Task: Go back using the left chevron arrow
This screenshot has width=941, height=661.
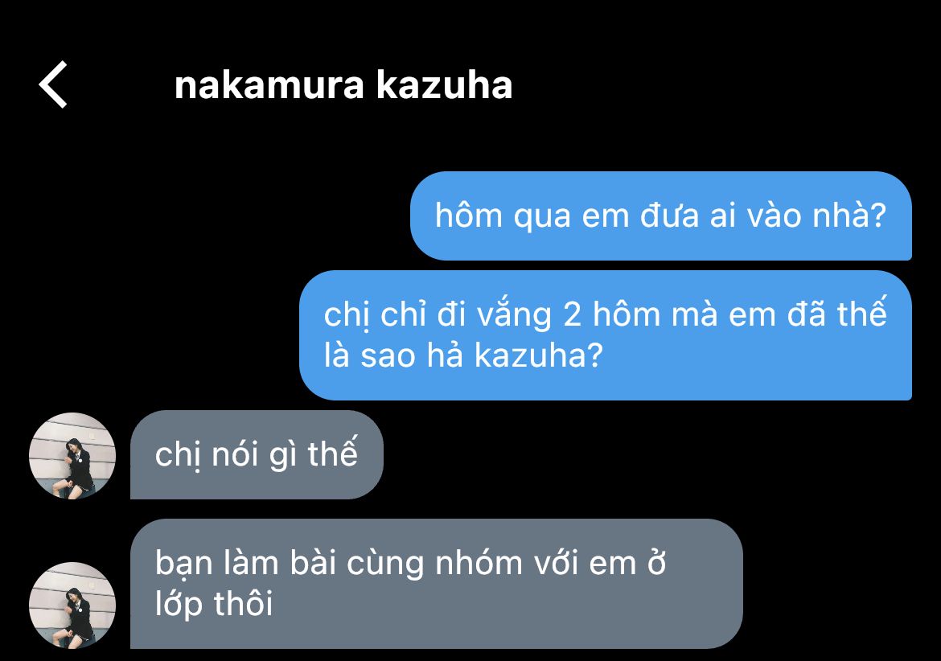Action: click(53, 84)
